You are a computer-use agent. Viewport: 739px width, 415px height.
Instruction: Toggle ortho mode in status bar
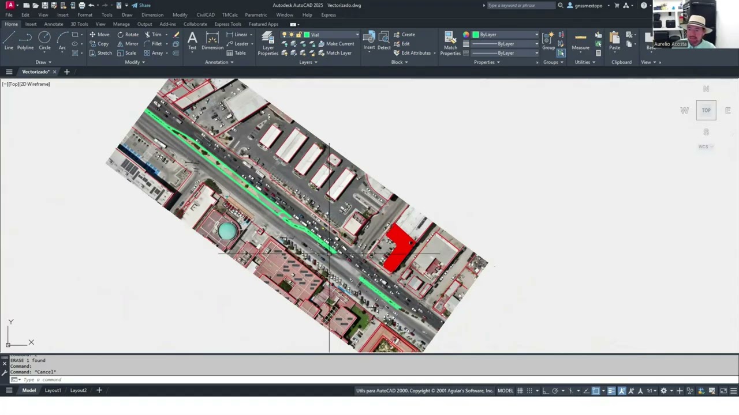[546, 391]
